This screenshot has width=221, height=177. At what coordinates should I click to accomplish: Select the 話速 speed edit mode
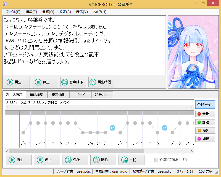[x=205, y=122]
